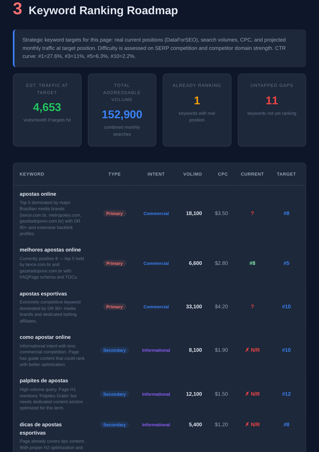This screenshot has width=319, height=452.
Task: Click the #5 target position
Action: (286, 263)
